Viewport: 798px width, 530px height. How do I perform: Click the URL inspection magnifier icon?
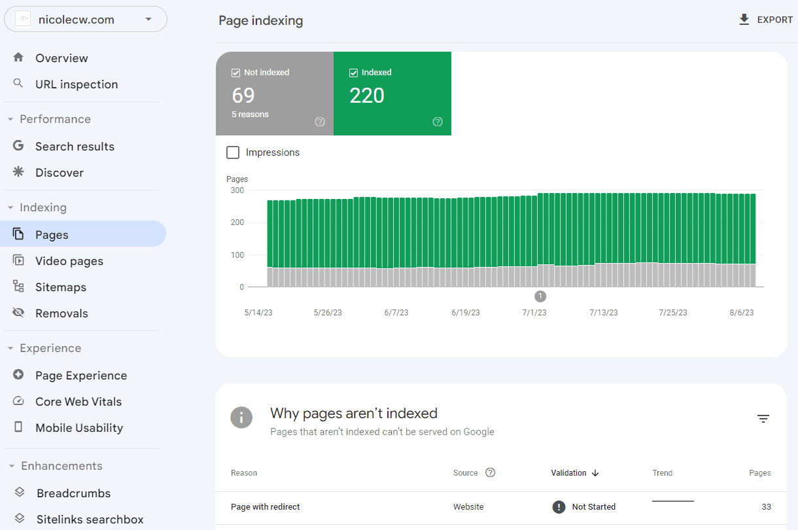(18, 84)
